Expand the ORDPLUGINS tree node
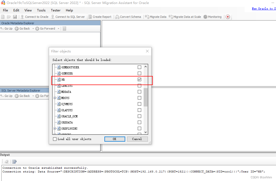 coord(55,128)
